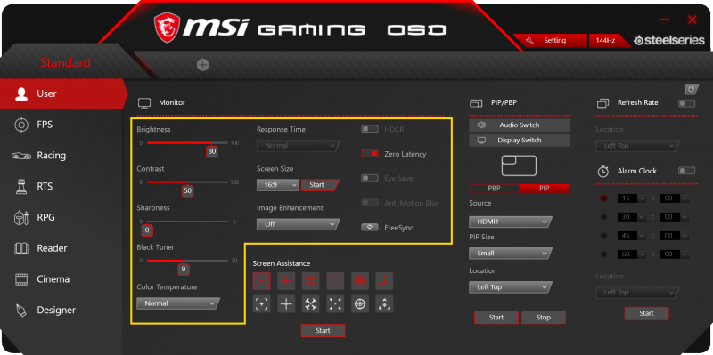Click the Brightness slider track

click(x=187, y=143)
